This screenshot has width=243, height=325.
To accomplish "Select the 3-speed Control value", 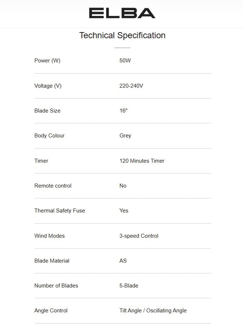I will tap(139, 236).
